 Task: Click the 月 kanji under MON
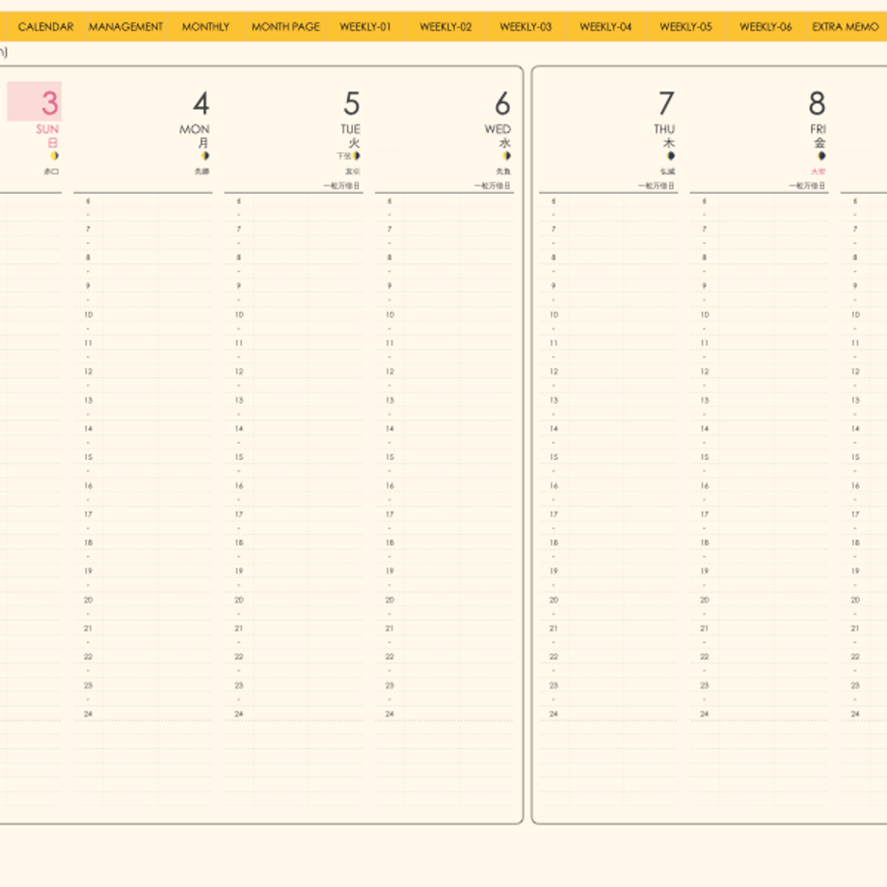point(203,143)
